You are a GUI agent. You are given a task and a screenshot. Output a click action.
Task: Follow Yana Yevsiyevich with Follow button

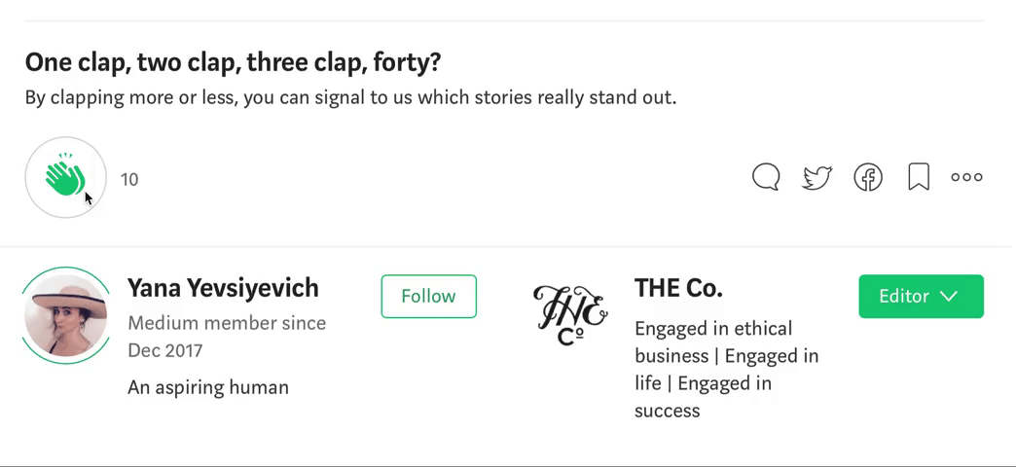[428, 296]
